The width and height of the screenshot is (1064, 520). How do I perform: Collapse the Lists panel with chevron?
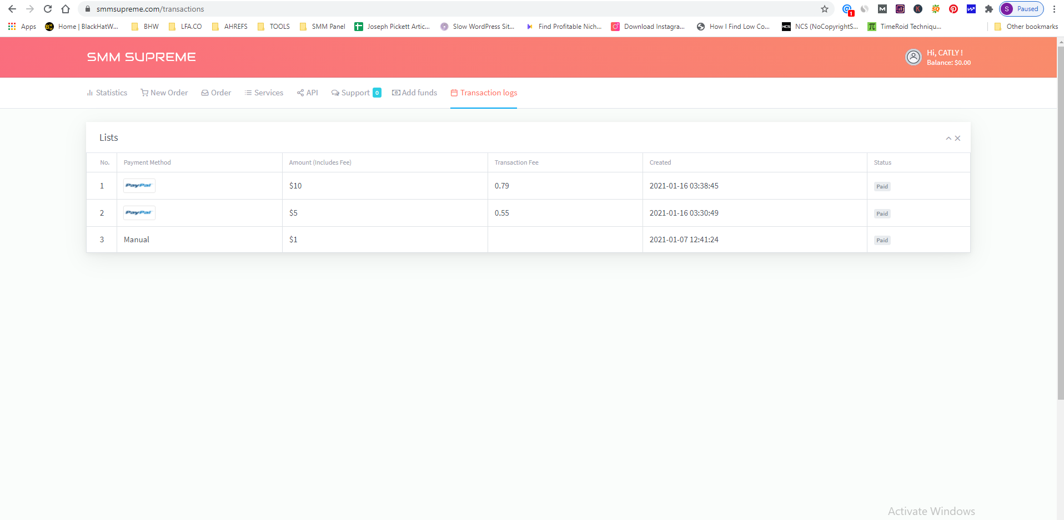click(x=948, y=139)
